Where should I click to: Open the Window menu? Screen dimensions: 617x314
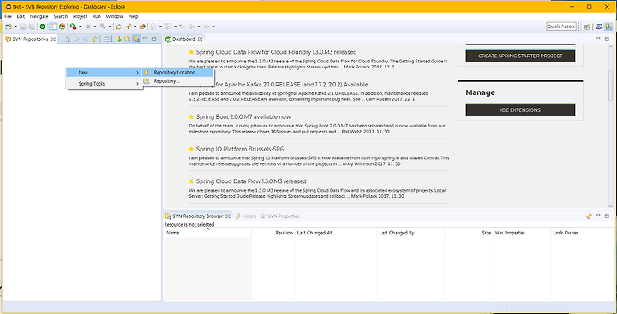(x=115, y=16)
